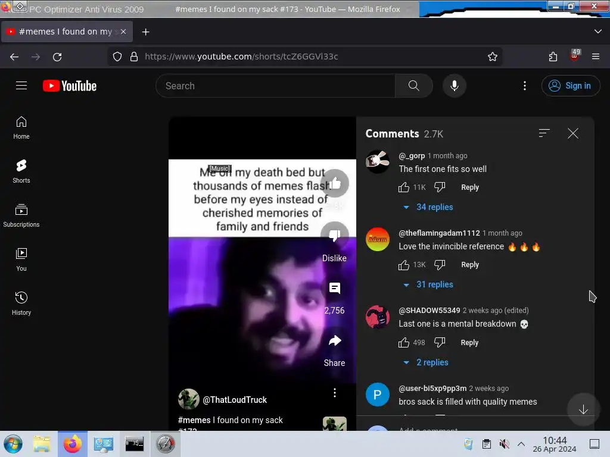
Task: Like @SHADOW55349's comment
Action: click(404, 342)
